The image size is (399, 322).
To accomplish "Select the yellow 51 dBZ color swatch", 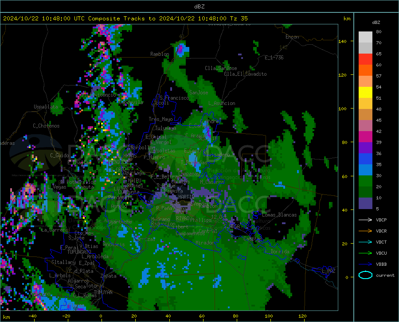I will point(365,93).
